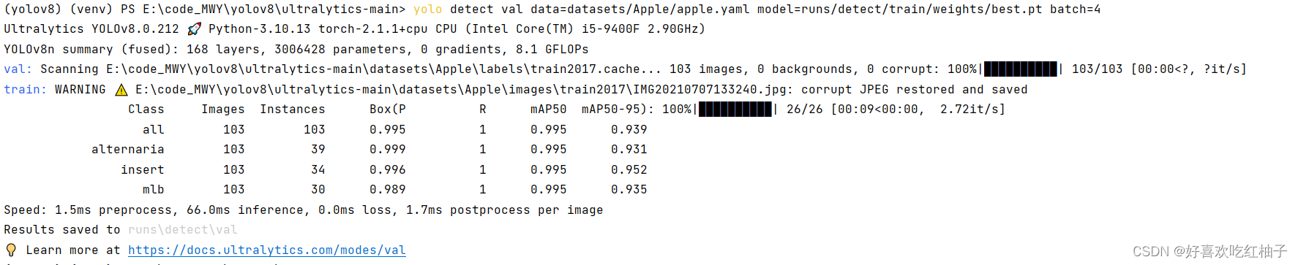Click the warning triangle icon
Image resolution: width=1298 pixels, height=265 pixels.
(x=121, y=90)
